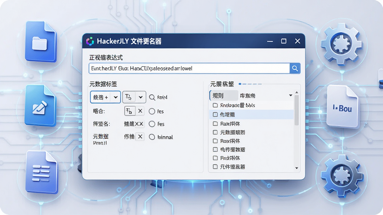
Task: Maximize the HackerJLY window
Action: [284, 41]
